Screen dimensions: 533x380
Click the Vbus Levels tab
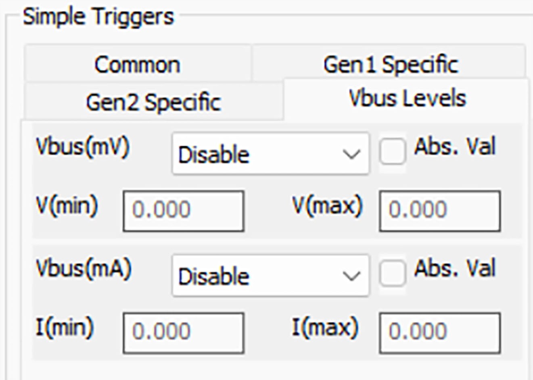[407, 98]
